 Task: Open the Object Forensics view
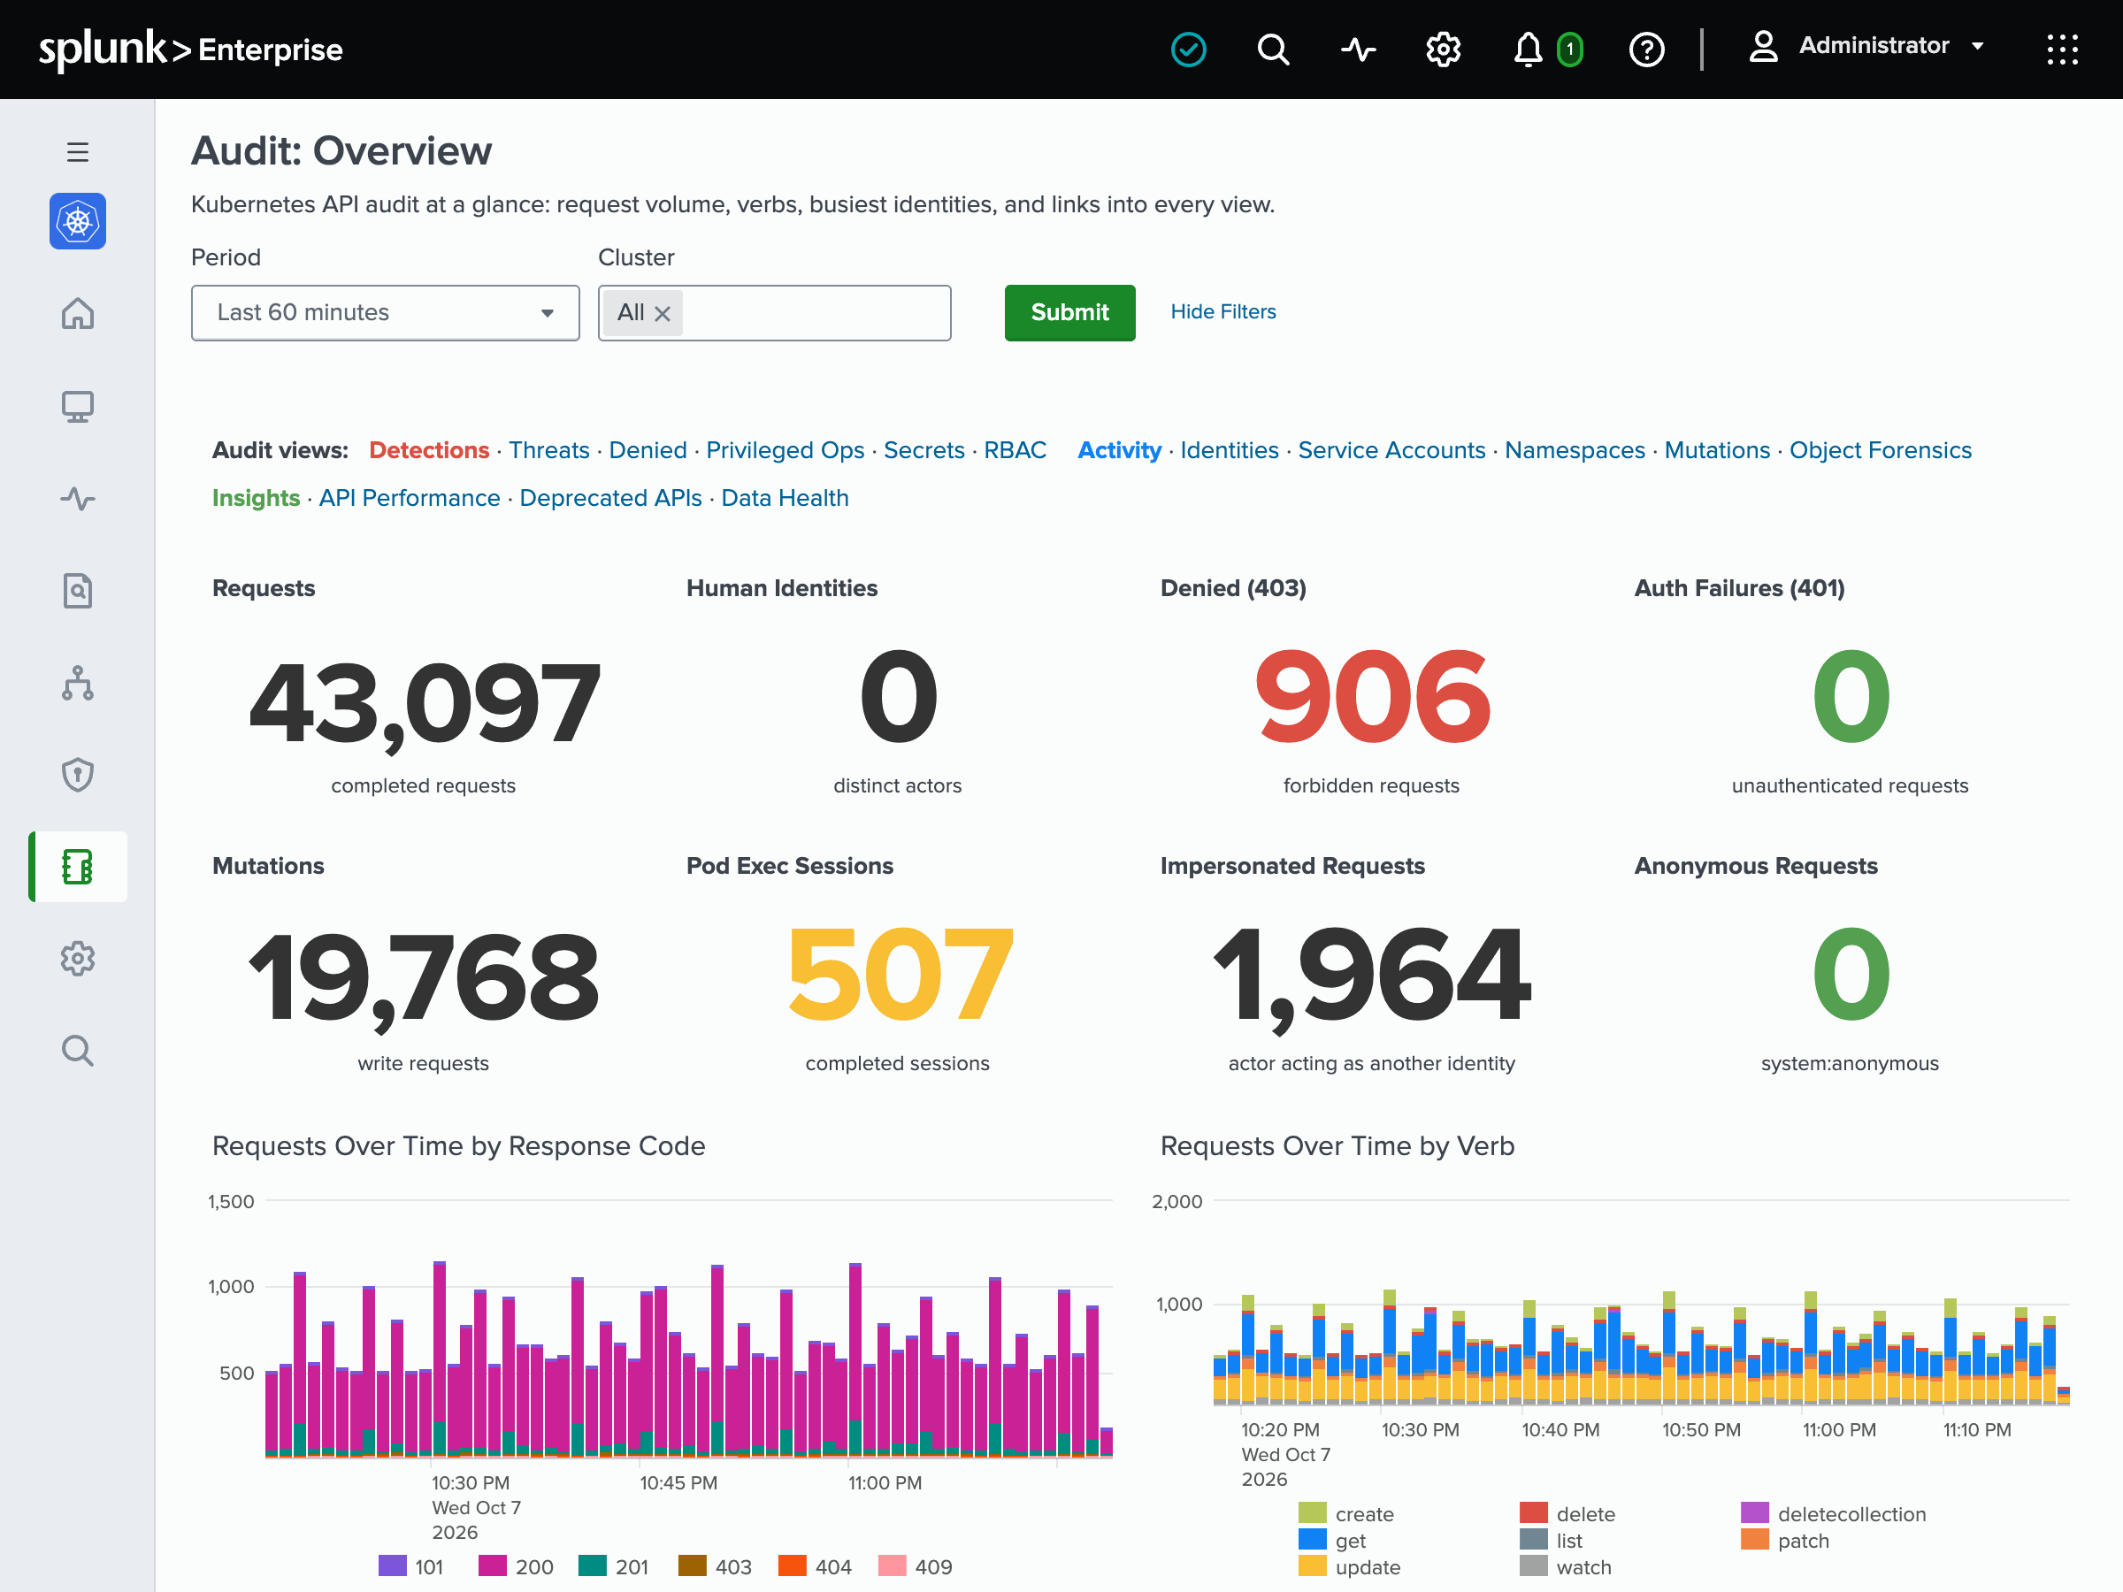click(1880, 450)
